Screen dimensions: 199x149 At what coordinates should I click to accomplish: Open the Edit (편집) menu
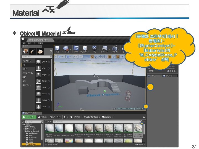30,43
